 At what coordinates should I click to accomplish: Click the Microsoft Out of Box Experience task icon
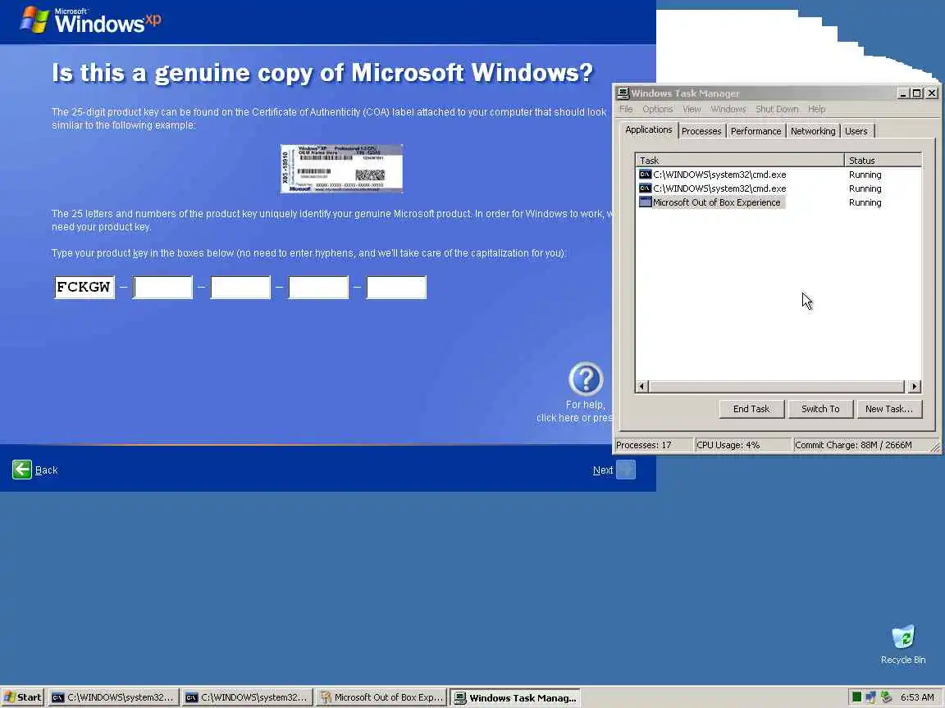pos(645,202)
